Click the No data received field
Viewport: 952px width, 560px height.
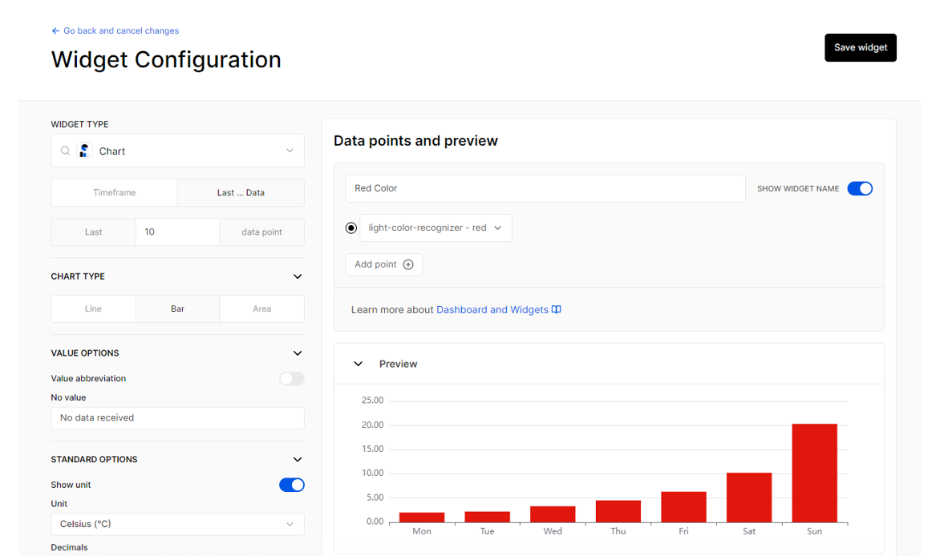[177, 418]
